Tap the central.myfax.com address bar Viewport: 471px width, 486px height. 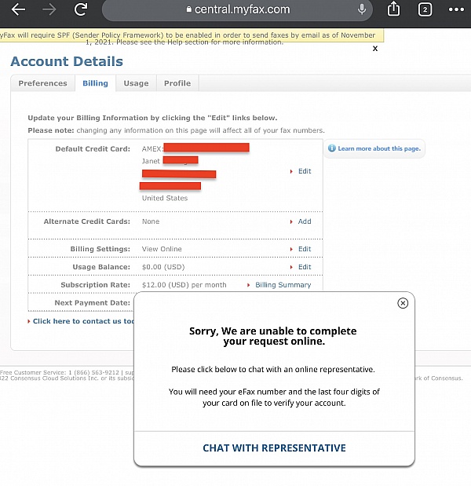(x=235, y=9)
